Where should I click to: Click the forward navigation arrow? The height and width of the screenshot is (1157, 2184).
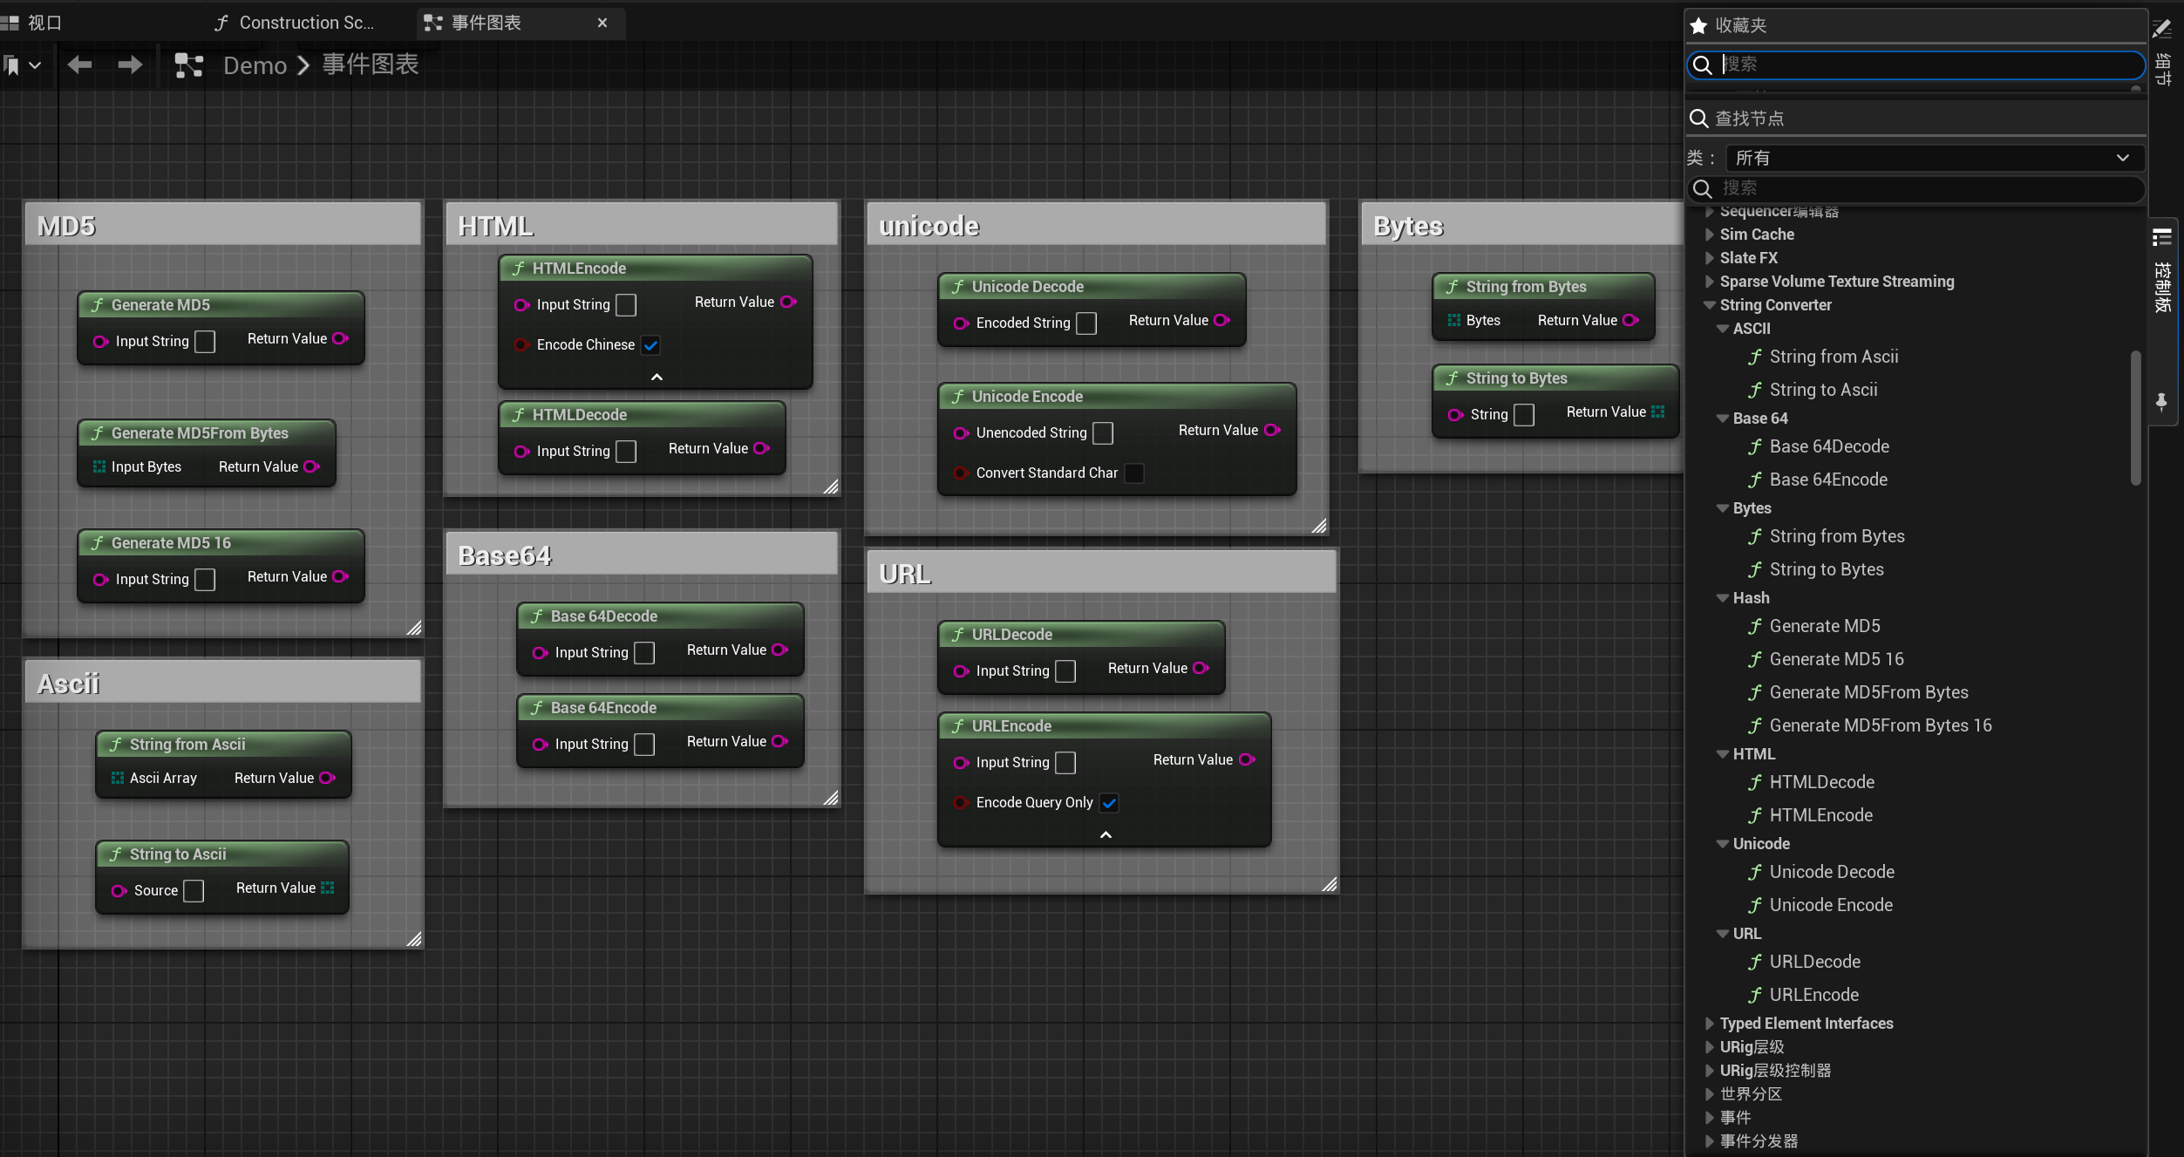coord(130,65)
